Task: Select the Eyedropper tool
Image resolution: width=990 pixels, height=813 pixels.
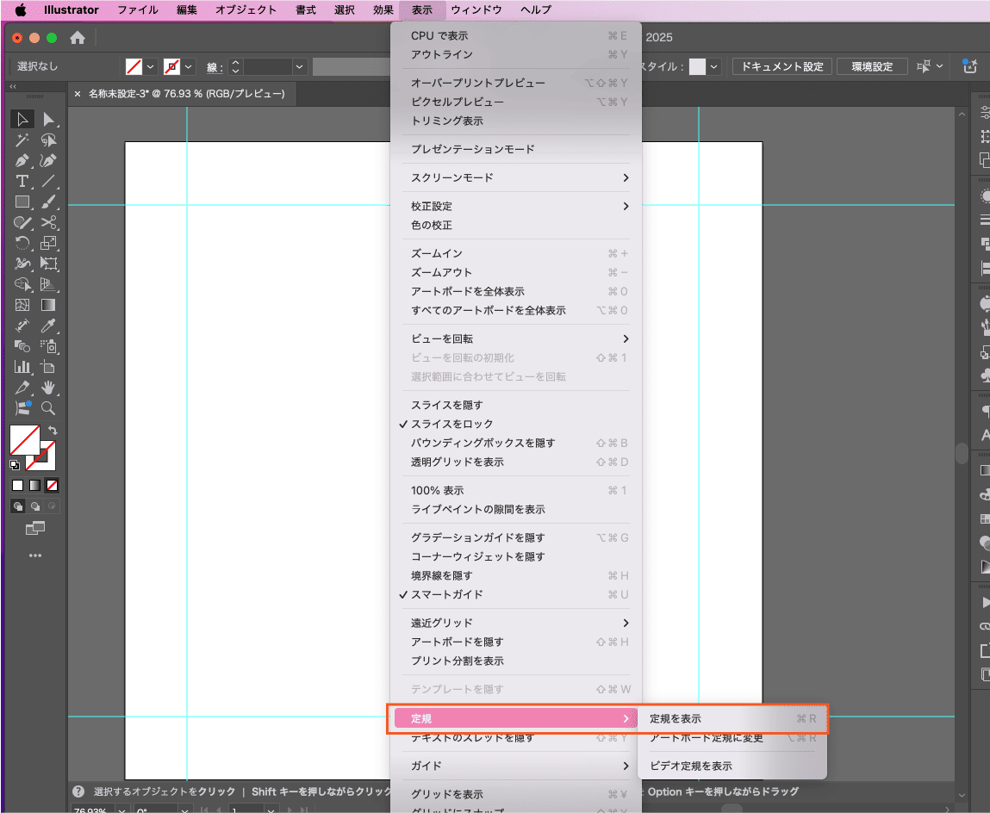Action: (x=48, y=326)
